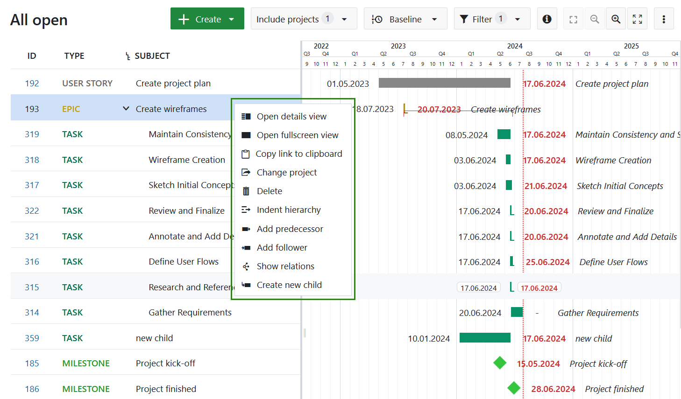The image size is (681, 399).
Task: Click the 'Project kick-off' milestone diamond
Action: tap(500, 363)
